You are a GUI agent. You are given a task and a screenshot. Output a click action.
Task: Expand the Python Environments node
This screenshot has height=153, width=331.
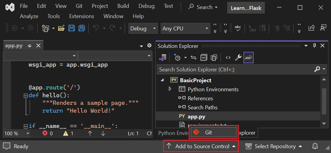170,89
